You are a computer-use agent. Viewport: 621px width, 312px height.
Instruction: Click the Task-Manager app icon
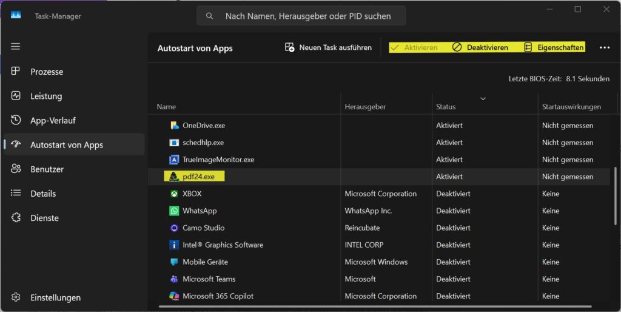(16, 15)
